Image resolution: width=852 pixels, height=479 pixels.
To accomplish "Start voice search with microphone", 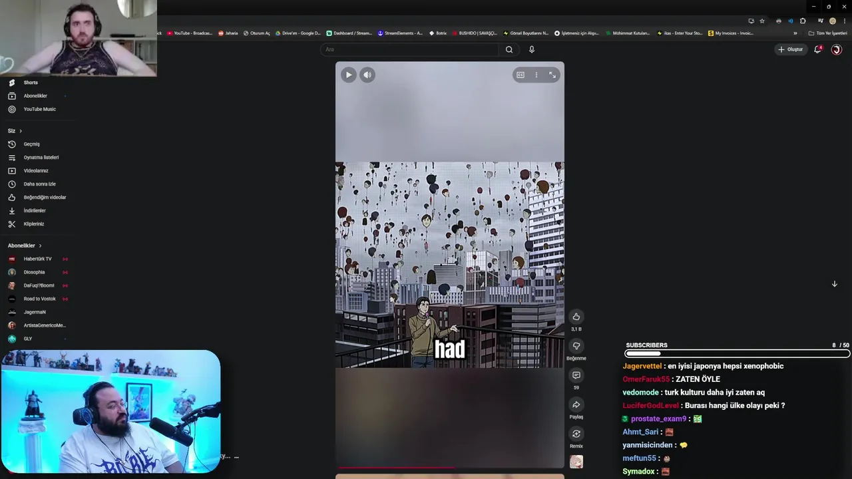I will coord(531,49).
